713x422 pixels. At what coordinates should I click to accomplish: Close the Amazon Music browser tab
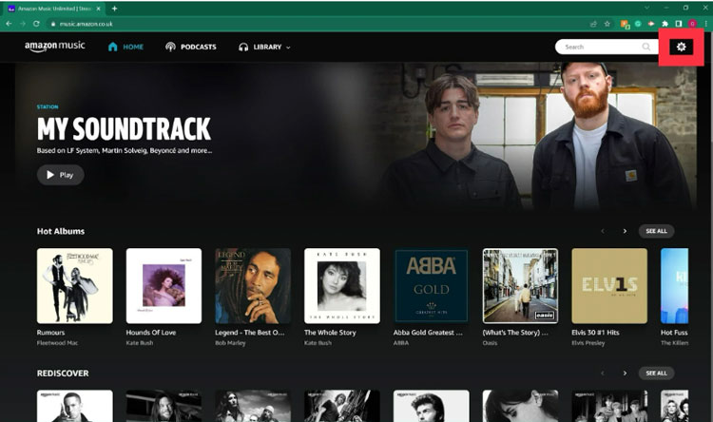[98, 9]
